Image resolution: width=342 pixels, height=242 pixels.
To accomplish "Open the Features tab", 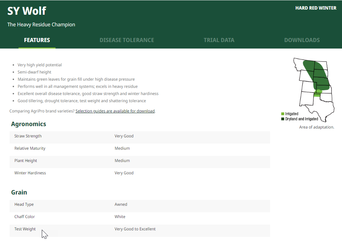I will point(37,40).
